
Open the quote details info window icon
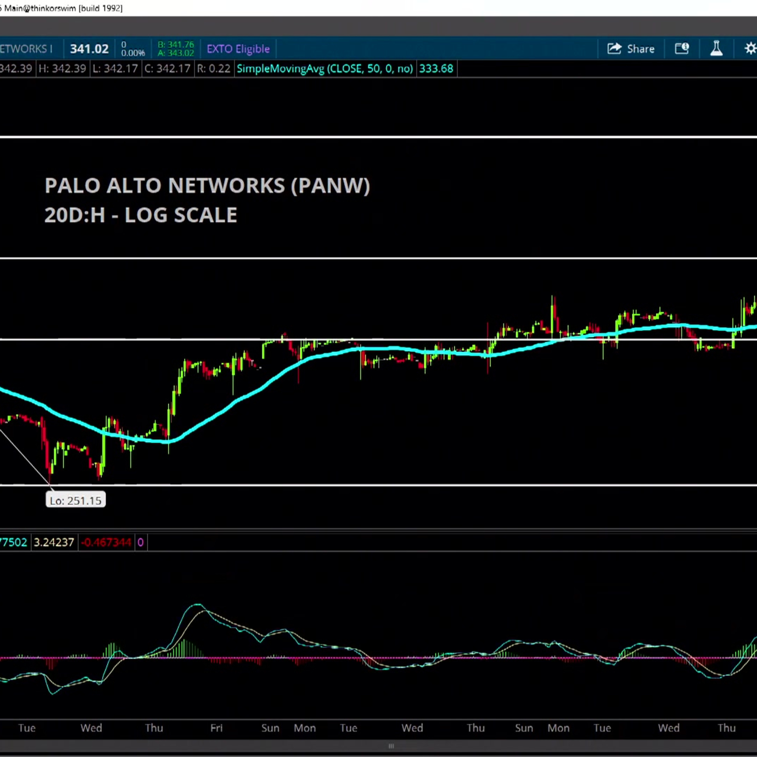[682, 49]
